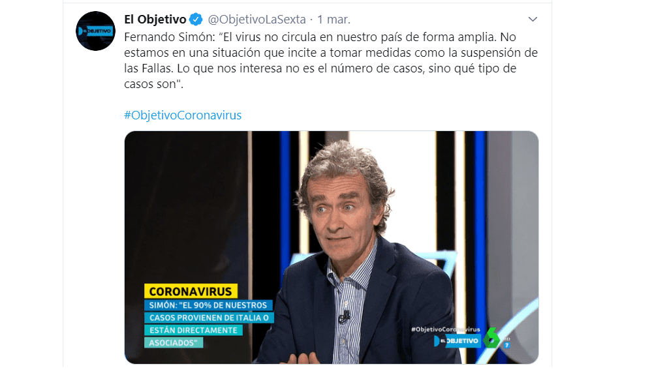Viewport: 652px width, 375px height.
Task: Open the El Objetivo display name
Action: click(155, 19)
